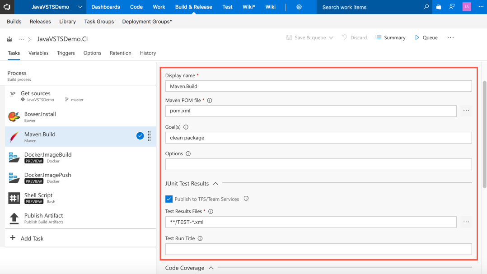
Task: Toggle the Maven.Build task selection checkmark
Action: pos(140,136)
